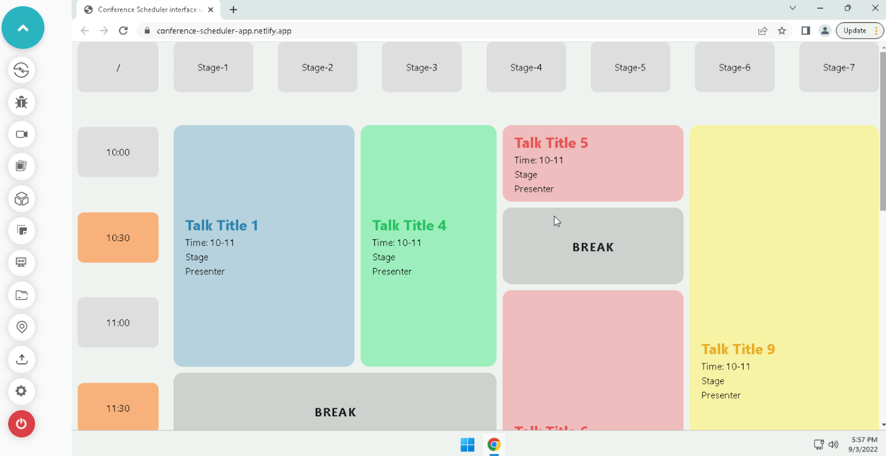Click the address bar URL field

449,31
